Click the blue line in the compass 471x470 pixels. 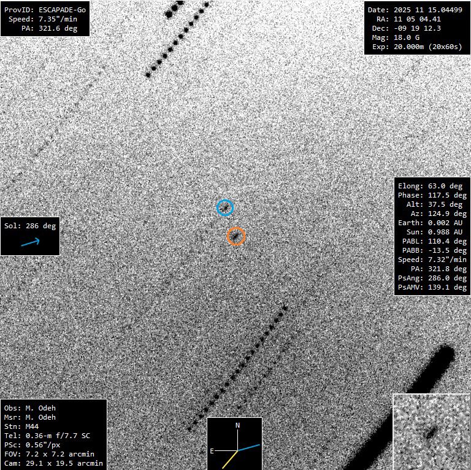tap(249, 447)
